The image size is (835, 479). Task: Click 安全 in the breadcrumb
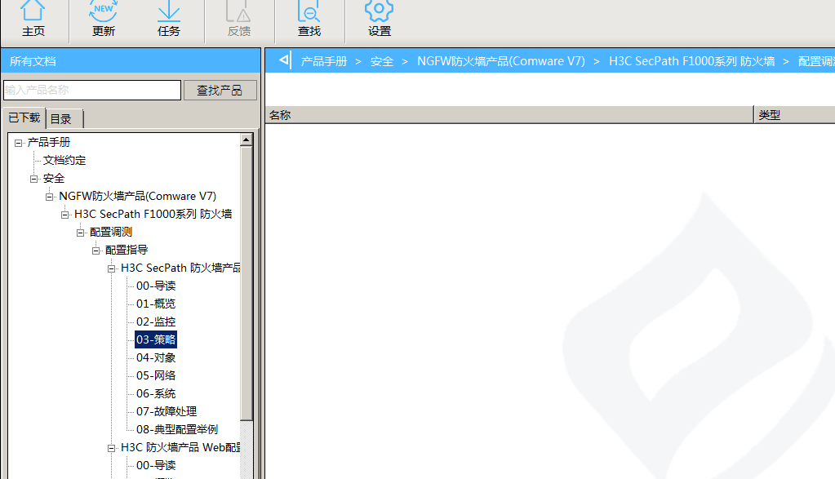(x=382, y=61)
